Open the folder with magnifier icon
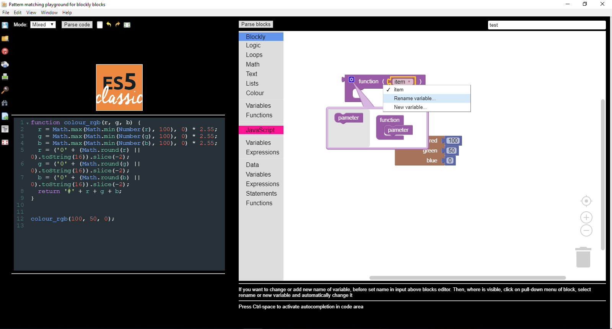 [x=5, y=38]
